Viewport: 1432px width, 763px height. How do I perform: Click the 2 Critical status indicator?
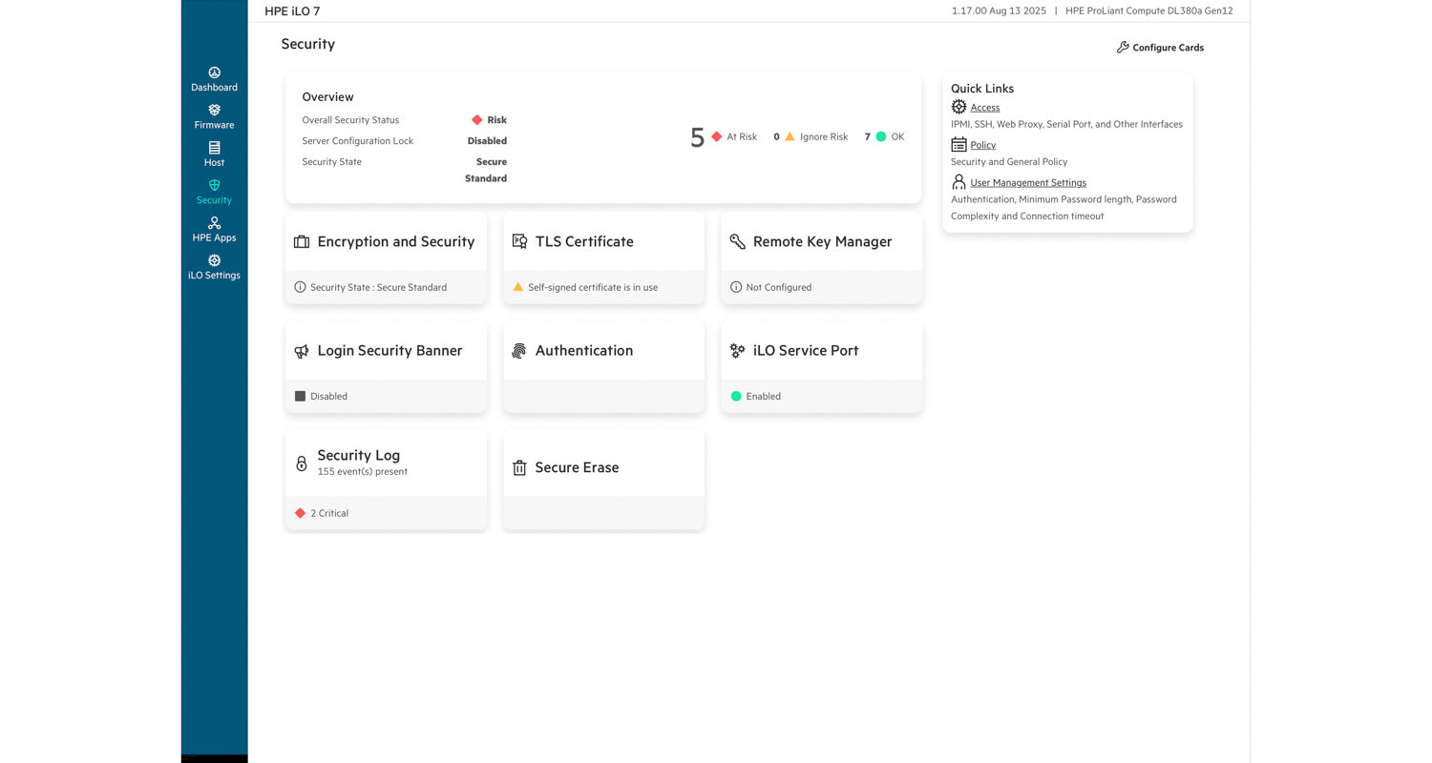(325, 513)
